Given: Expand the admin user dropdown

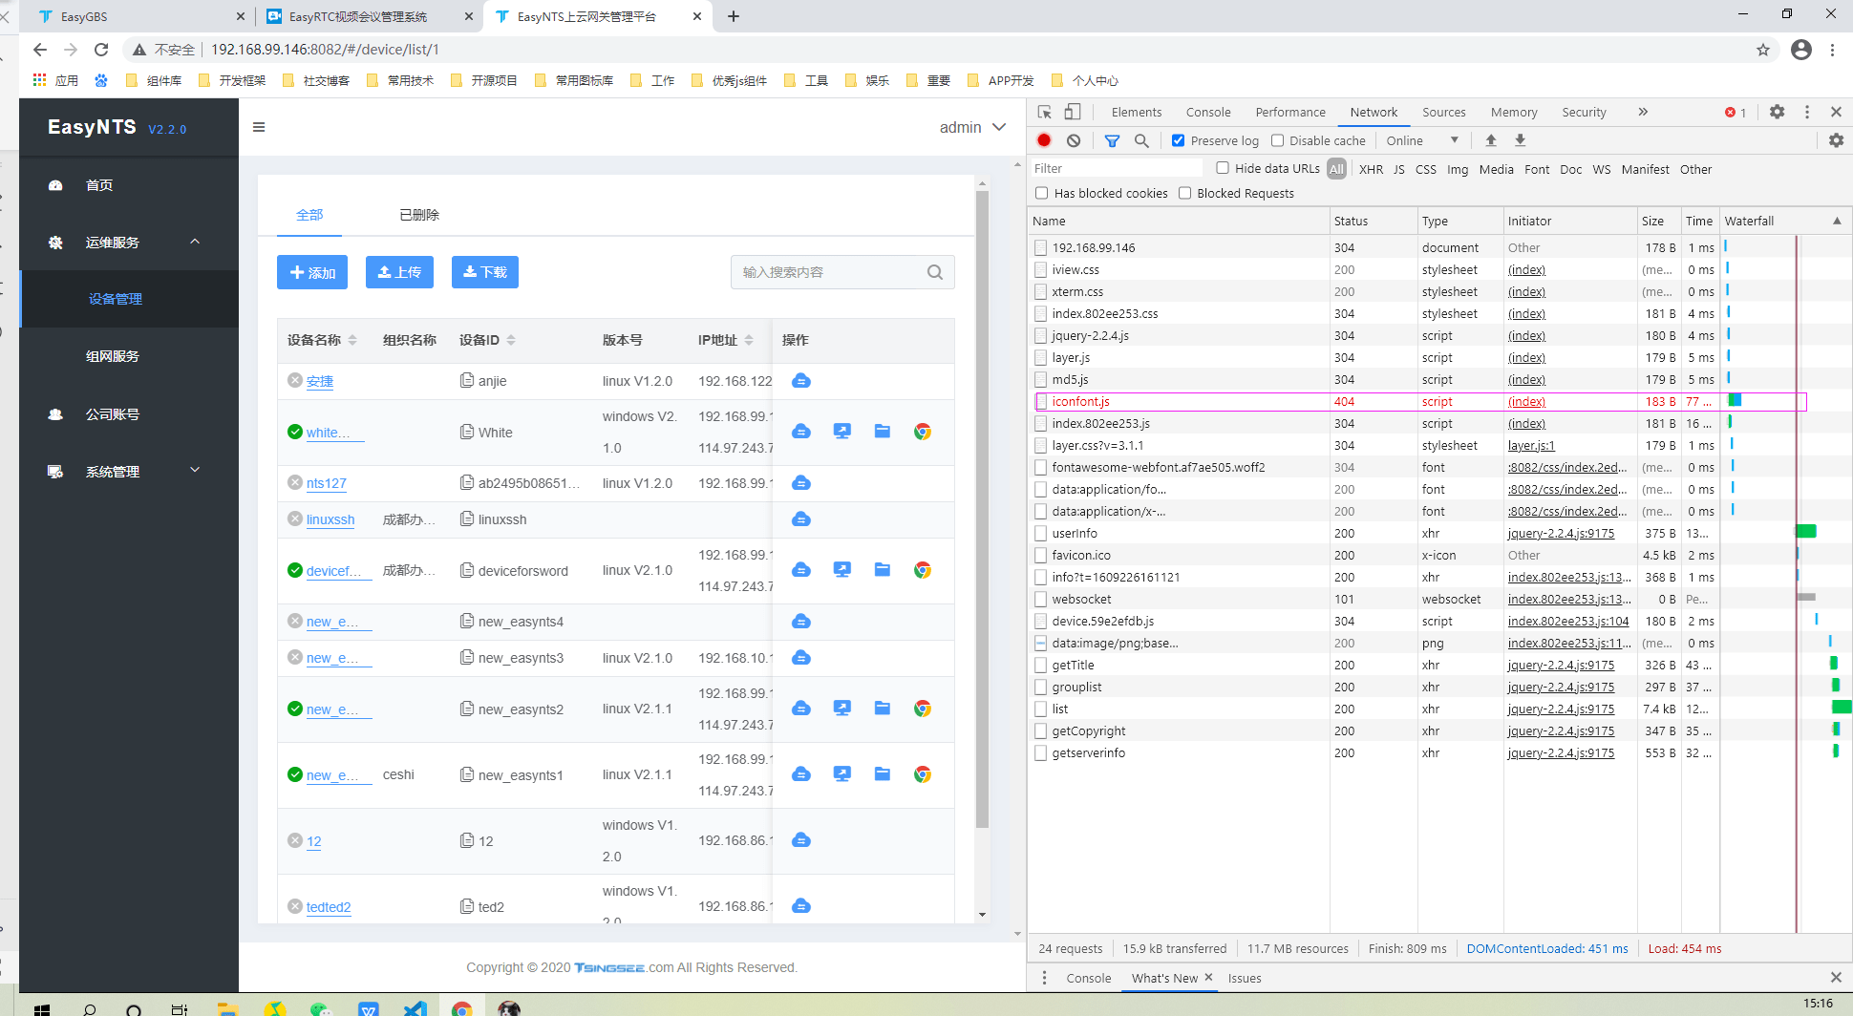Looking at the screenshot, I should 972,127.
